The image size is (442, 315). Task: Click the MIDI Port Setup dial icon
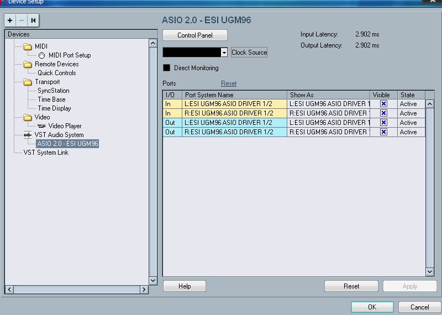tap(42, 55)
